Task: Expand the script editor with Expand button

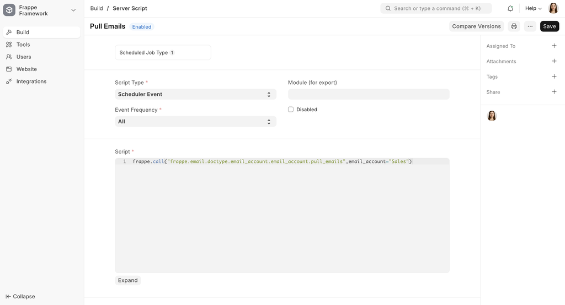Action: click(128, 280)
